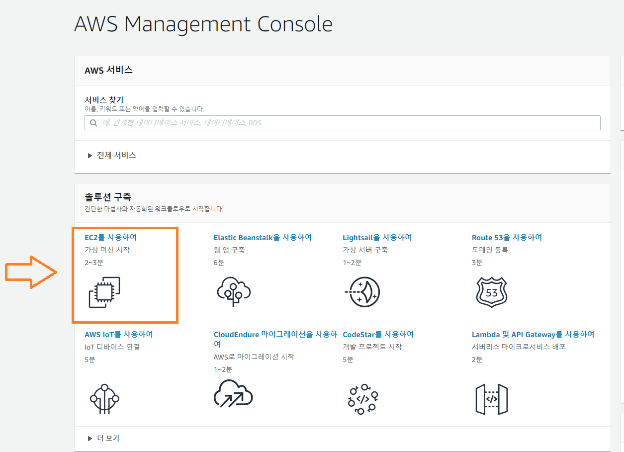Click the 2~3분 duration under EC2
Viewport: 624px width, 452px height.
(x=94, y=262)
